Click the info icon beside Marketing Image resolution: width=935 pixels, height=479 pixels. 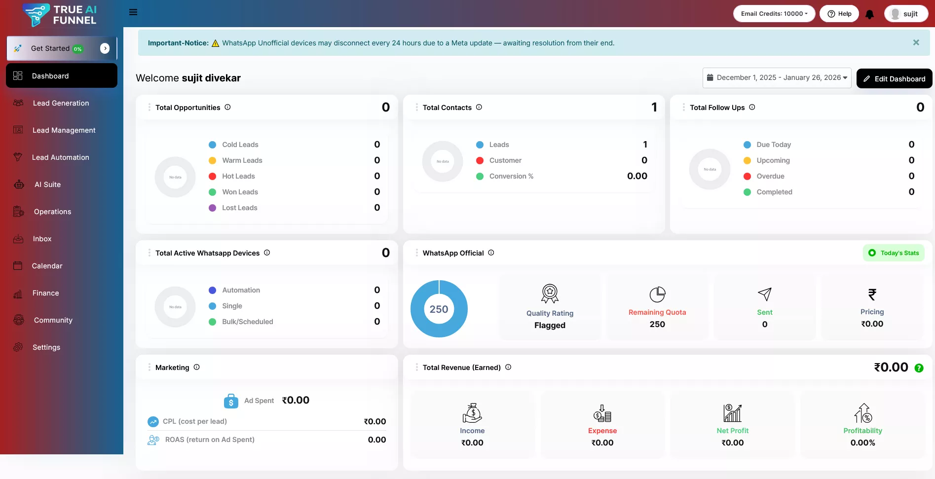196,367
